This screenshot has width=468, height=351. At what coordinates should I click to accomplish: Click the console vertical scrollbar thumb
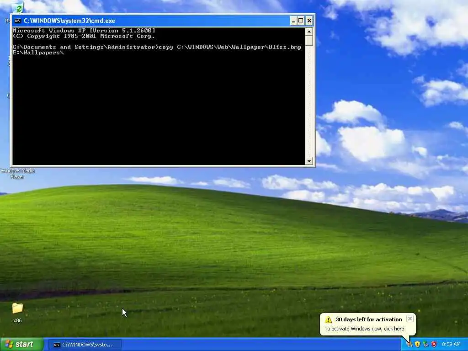pos(309,40)
